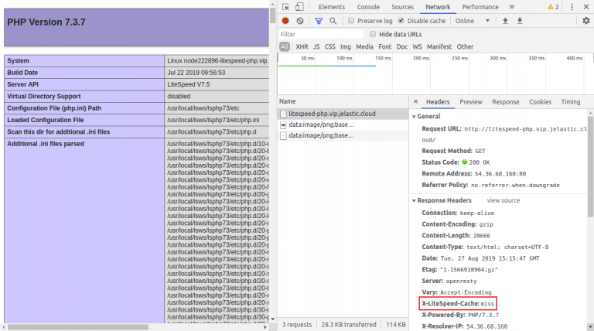This screenshot has width=594, height=331.
Task: Click the 3 requests status summary
Action: 297,325
